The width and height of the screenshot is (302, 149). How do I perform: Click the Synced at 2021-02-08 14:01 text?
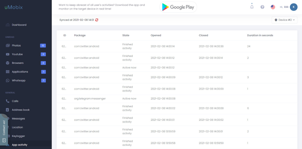77,20
